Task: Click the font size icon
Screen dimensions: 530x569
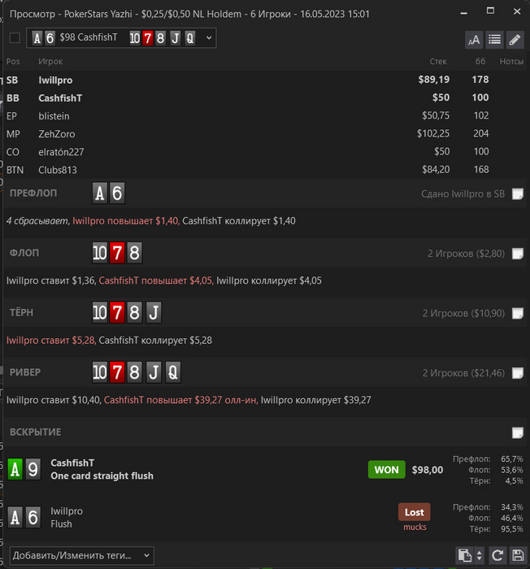Action: coord(474,39)
